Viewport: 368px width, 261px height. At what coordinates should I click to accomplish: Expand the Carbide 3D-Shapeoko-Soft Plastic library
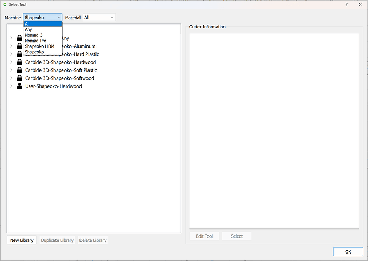pos(11,70)
